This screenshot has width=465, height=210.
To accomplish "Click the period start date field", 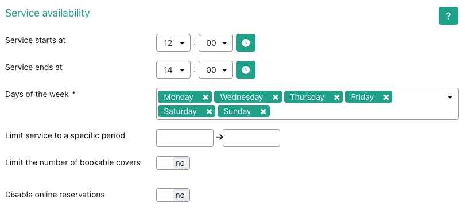I will [185, 138].
